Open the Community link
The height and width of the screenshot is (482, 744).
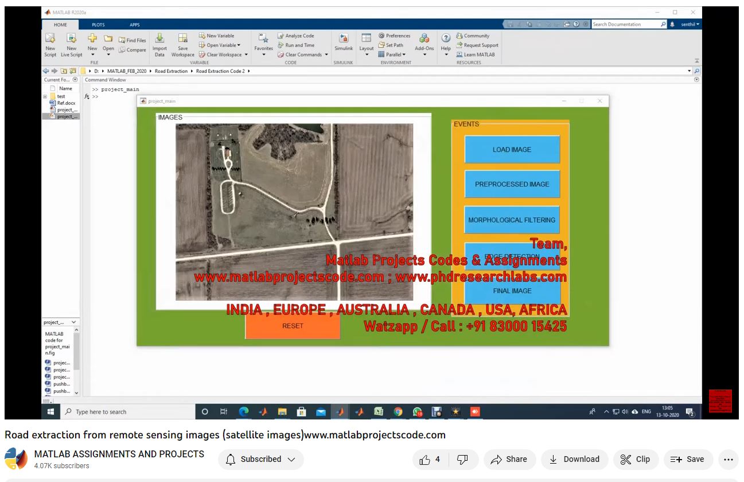[473, 36]
